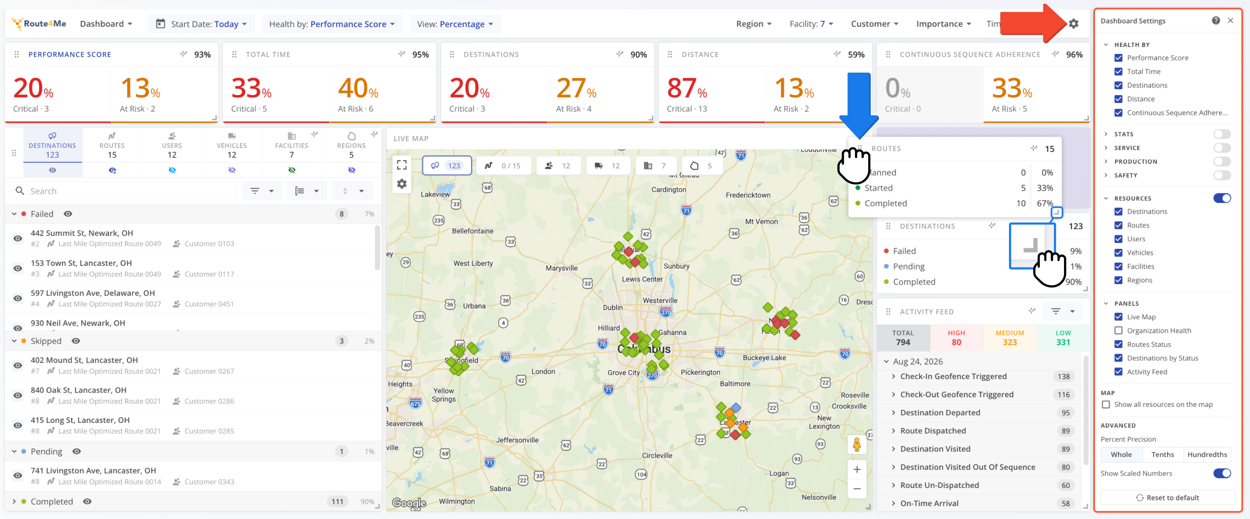Screen dimensions: 1250x519
Task: Open live map settings gear
Action: click(402, 184)
